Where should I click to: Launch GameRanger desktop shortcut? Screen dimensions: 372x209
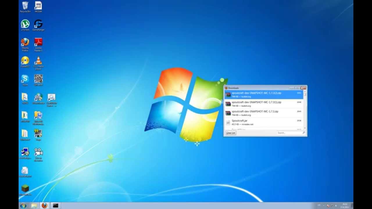pos(38,25)
